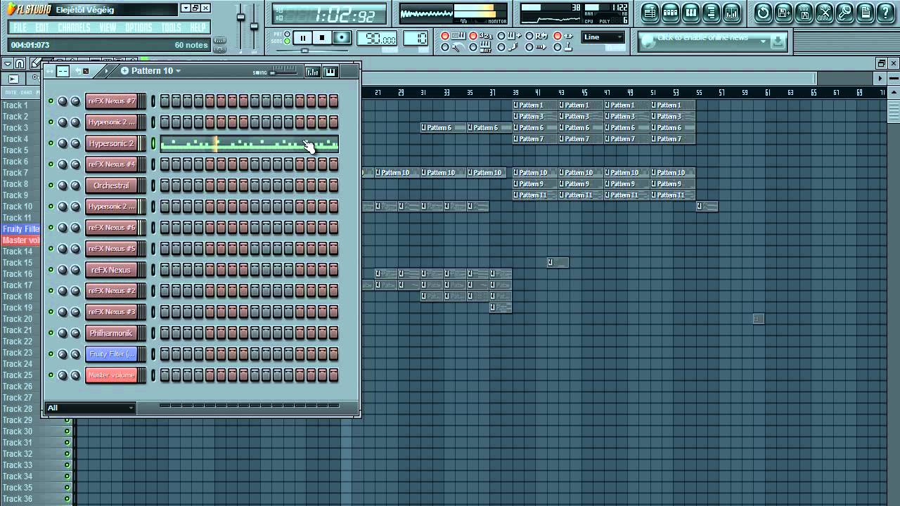The image size is (900, 506).
Task: Open the HELP menu
Action: [x=198, y=27]
